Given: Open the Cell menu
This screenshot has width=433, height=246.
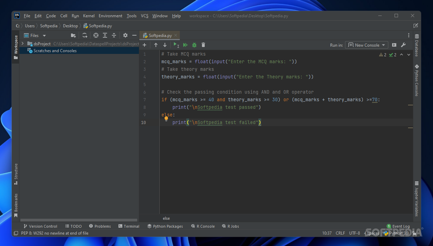Looking at the screenshot, I should click(64, 16).
